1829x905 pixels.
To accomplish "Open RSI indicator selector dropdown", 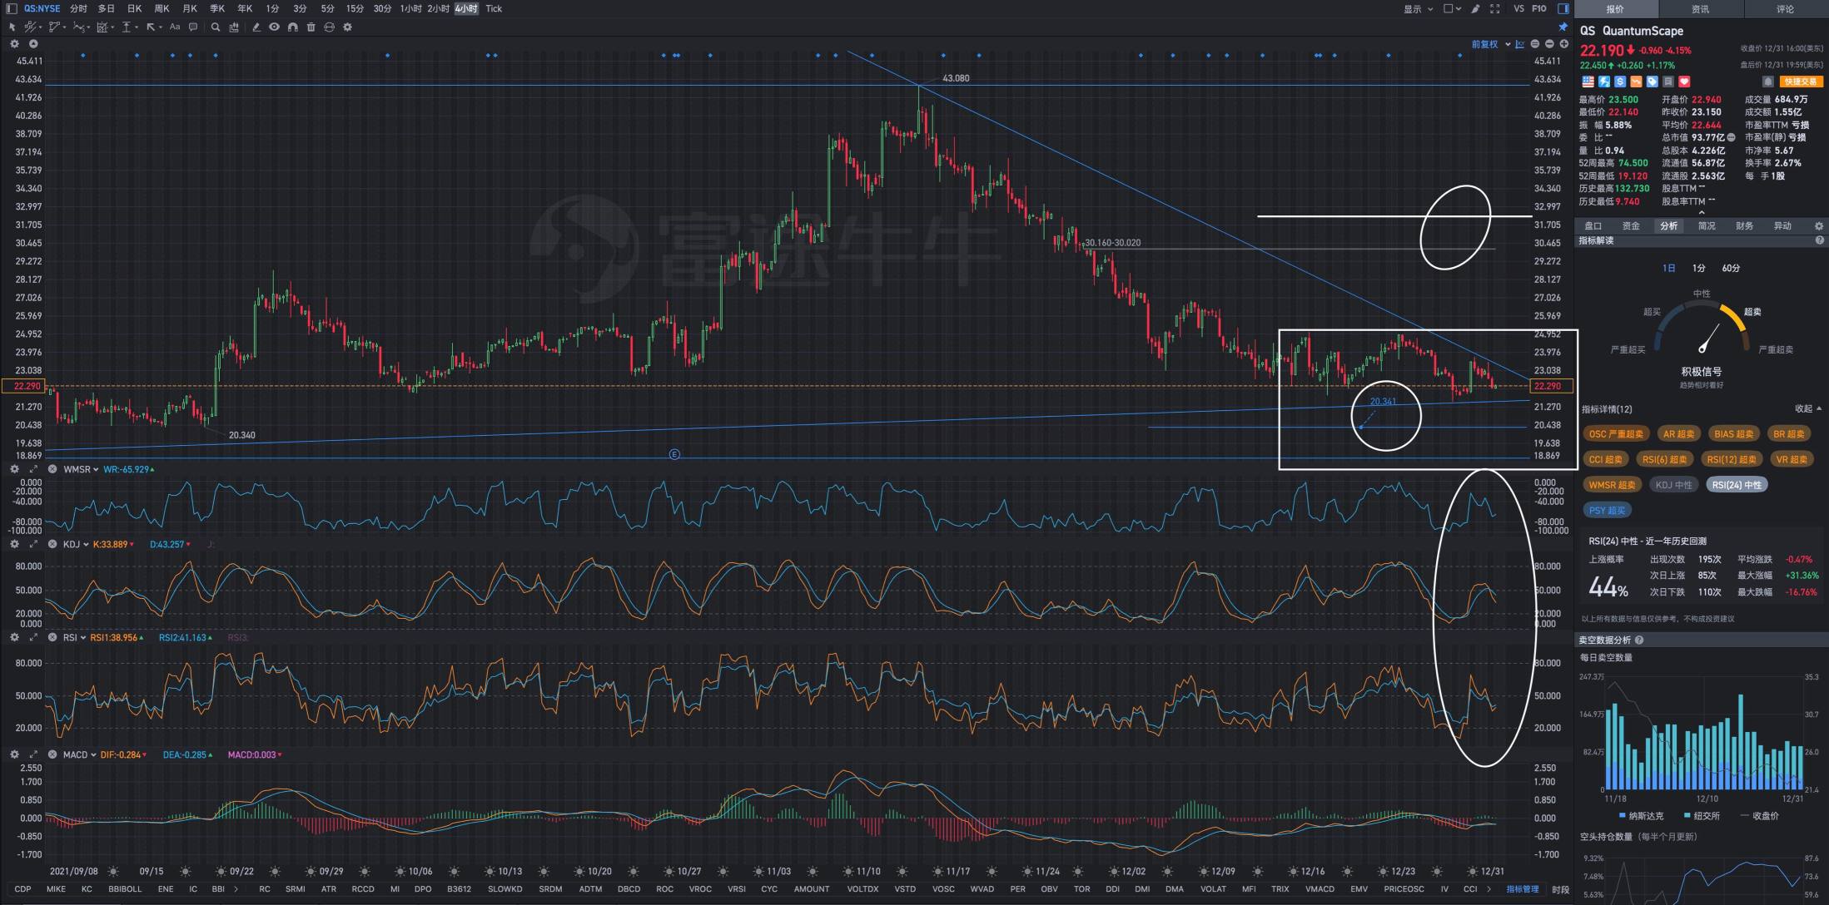I will (74, 637).
